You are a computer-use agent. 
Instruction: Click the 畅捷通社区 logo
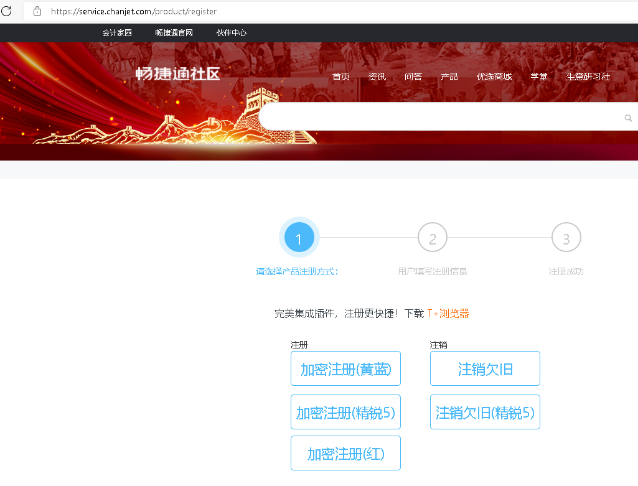[x=177, y=74]
